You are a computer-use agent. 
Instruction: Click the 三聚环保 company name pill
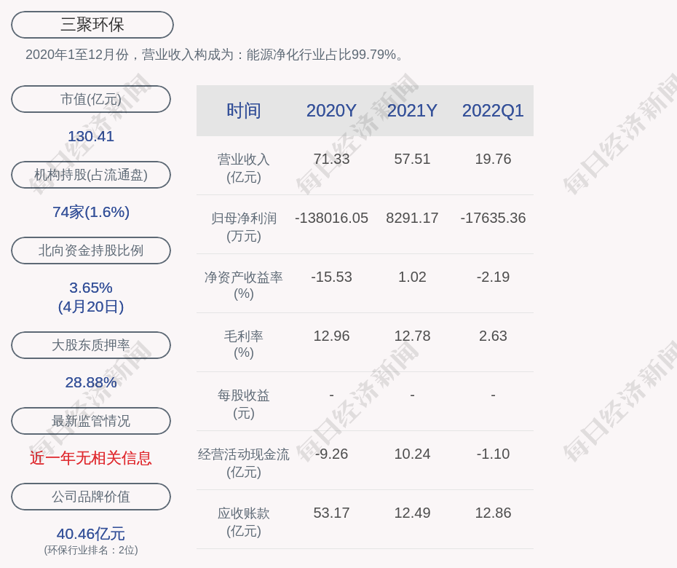(x=92, y=25)
